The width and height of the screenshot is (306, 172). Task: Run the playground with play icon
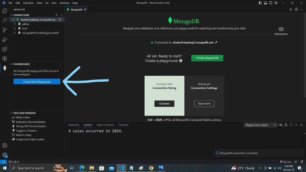291,9
